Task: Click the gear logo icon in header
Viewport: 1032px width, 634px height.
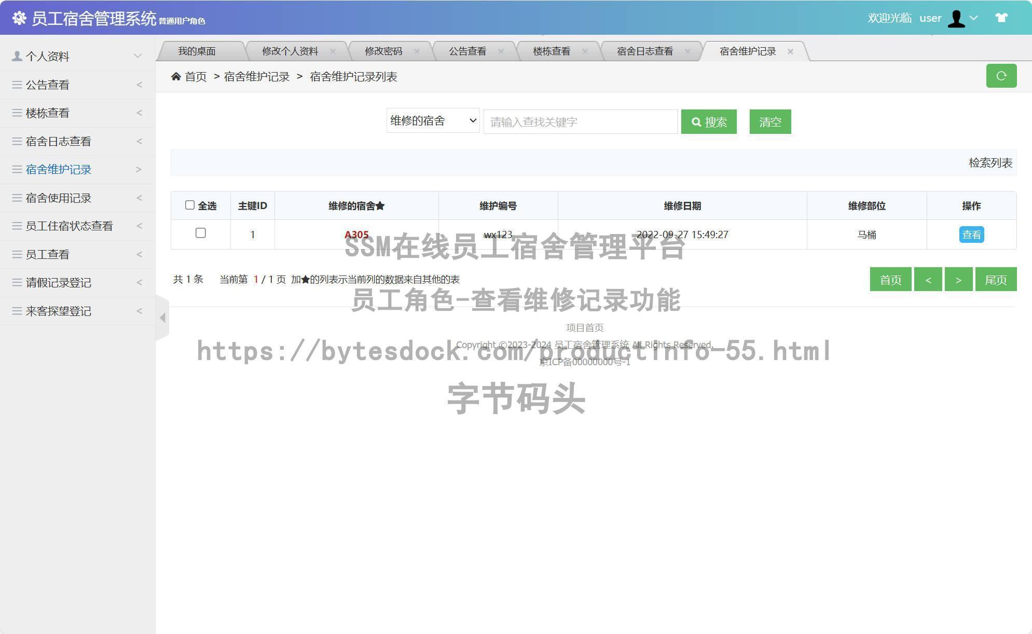Action: (19, 18)
